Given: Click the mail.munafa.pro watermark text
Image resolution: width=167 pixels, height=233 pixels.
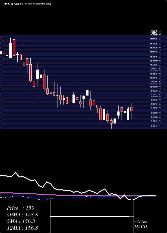Looking at the screenshot, I should click(38, 4).
